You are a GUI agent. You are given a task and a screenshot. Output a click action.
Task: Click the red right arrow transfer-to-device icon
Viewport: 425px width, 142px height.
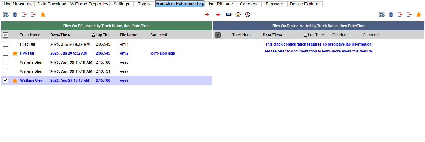click(x=207, y=14)
